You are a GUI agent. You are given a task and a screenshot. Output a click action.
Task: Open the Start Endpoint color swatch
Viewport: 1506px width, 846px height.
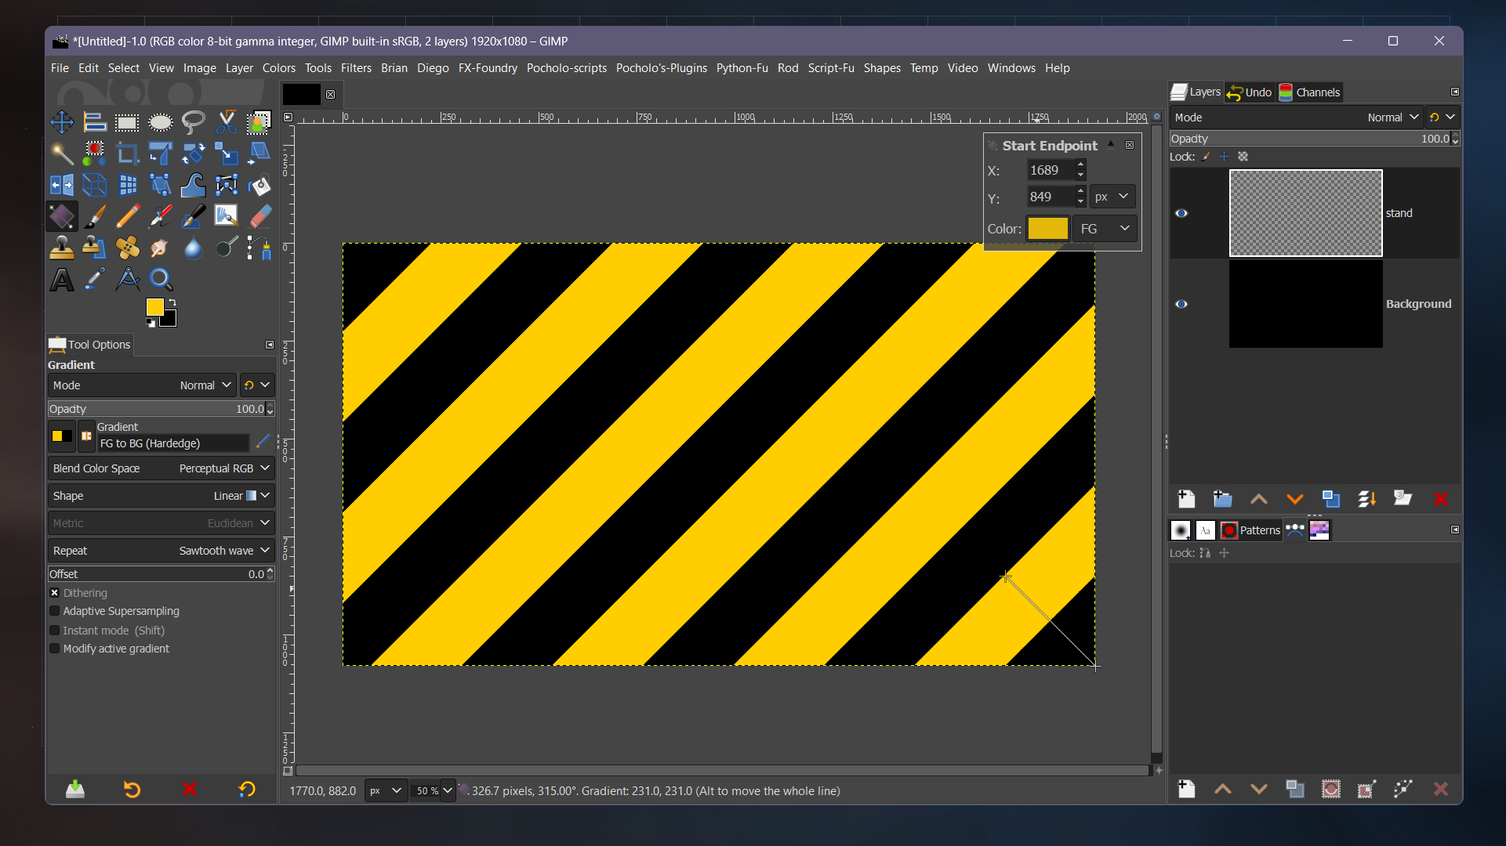coord(1048,229)
